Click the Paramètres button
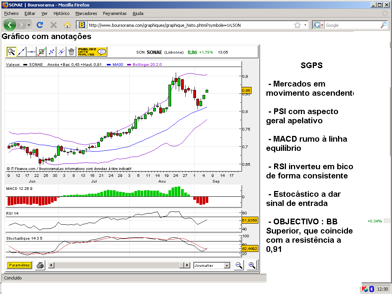The height and width of the screenshot is (294, 392). (x=19, y=265)
